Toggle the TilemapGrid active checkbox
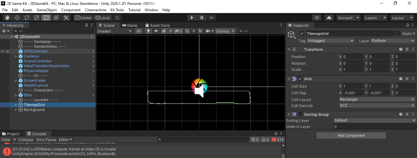Image resolution: width=417 pixels, height=158 pixels. pos(302,34)
